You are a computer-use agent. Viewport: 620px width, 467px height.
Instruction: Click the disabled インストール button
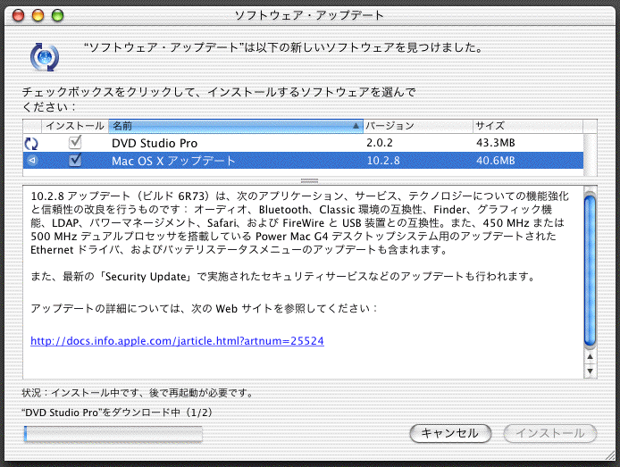pyautogui.click(x=549, y=433)
